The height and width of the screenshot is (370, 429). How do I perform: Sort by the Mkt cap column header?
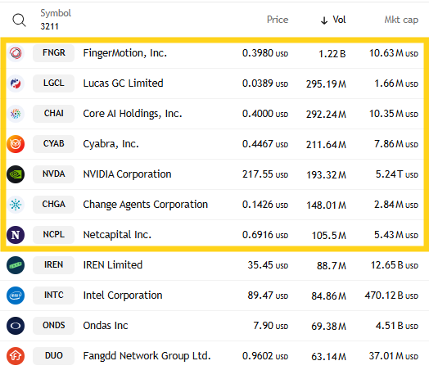401,20
